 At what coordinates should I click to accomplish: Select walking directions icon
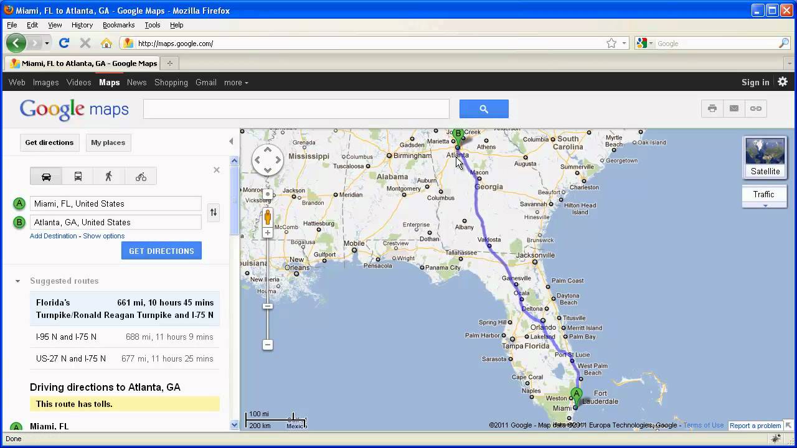click(x=109, y=176)
